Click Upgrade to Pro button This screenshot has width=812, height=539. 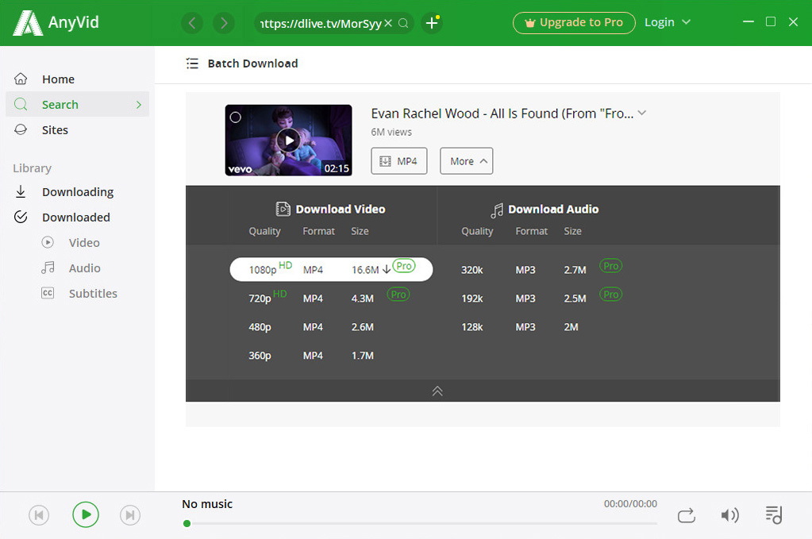coord(574,23)
